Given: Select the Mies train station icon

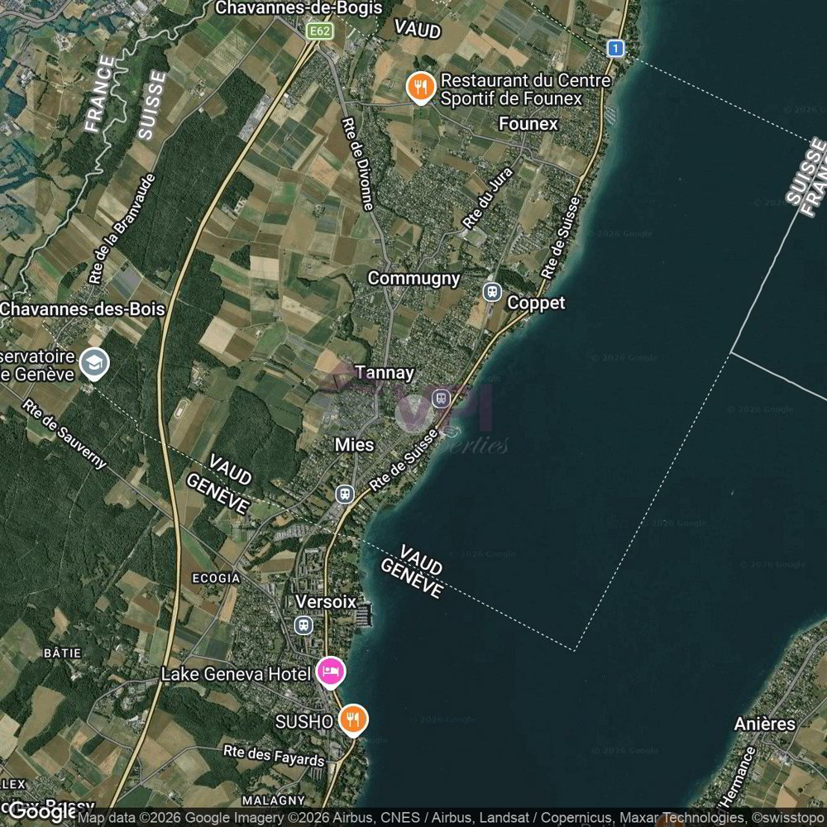Looking at the screenshot, I should [x=344, y=495].
